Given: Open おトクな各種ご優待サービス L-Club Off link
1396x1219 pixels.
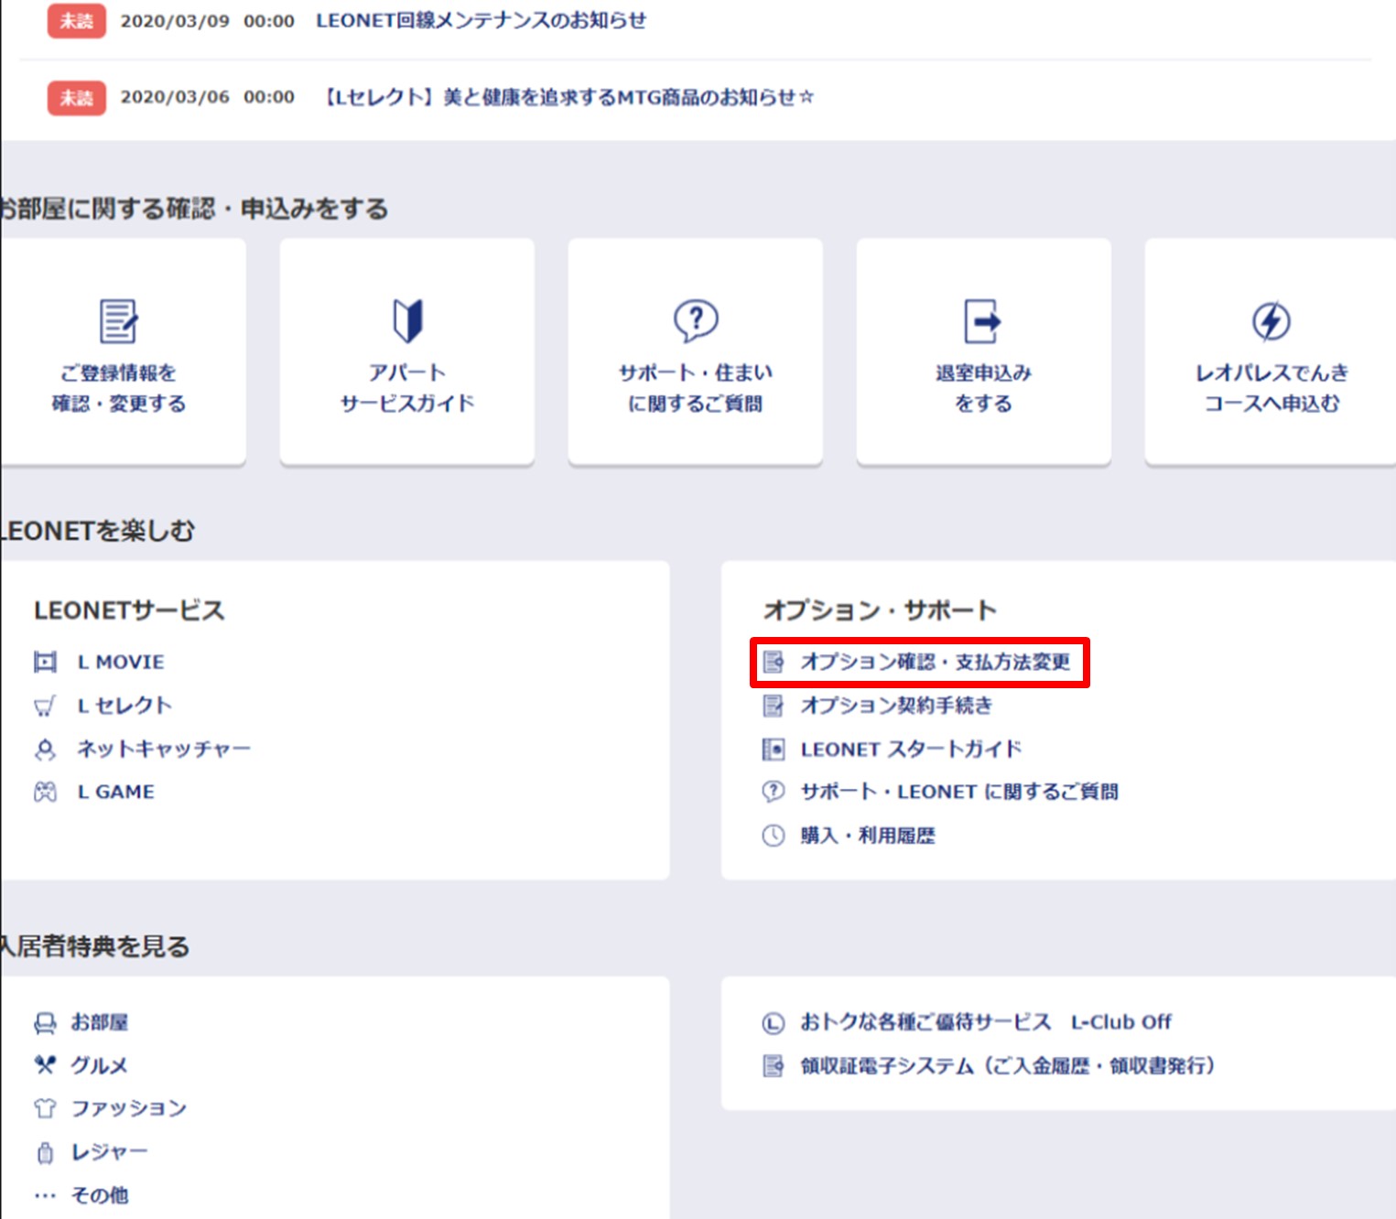Looking at the screenshot, I should click(x=985, y=1022).
